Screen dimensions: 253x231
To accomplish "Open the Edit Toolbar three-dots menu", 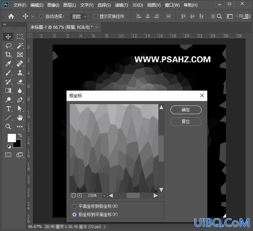I will click(20, 127).
